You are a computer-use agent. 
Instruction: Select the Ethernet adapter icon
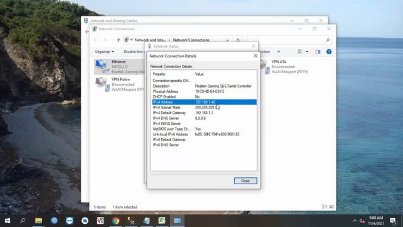click(102, 66)
